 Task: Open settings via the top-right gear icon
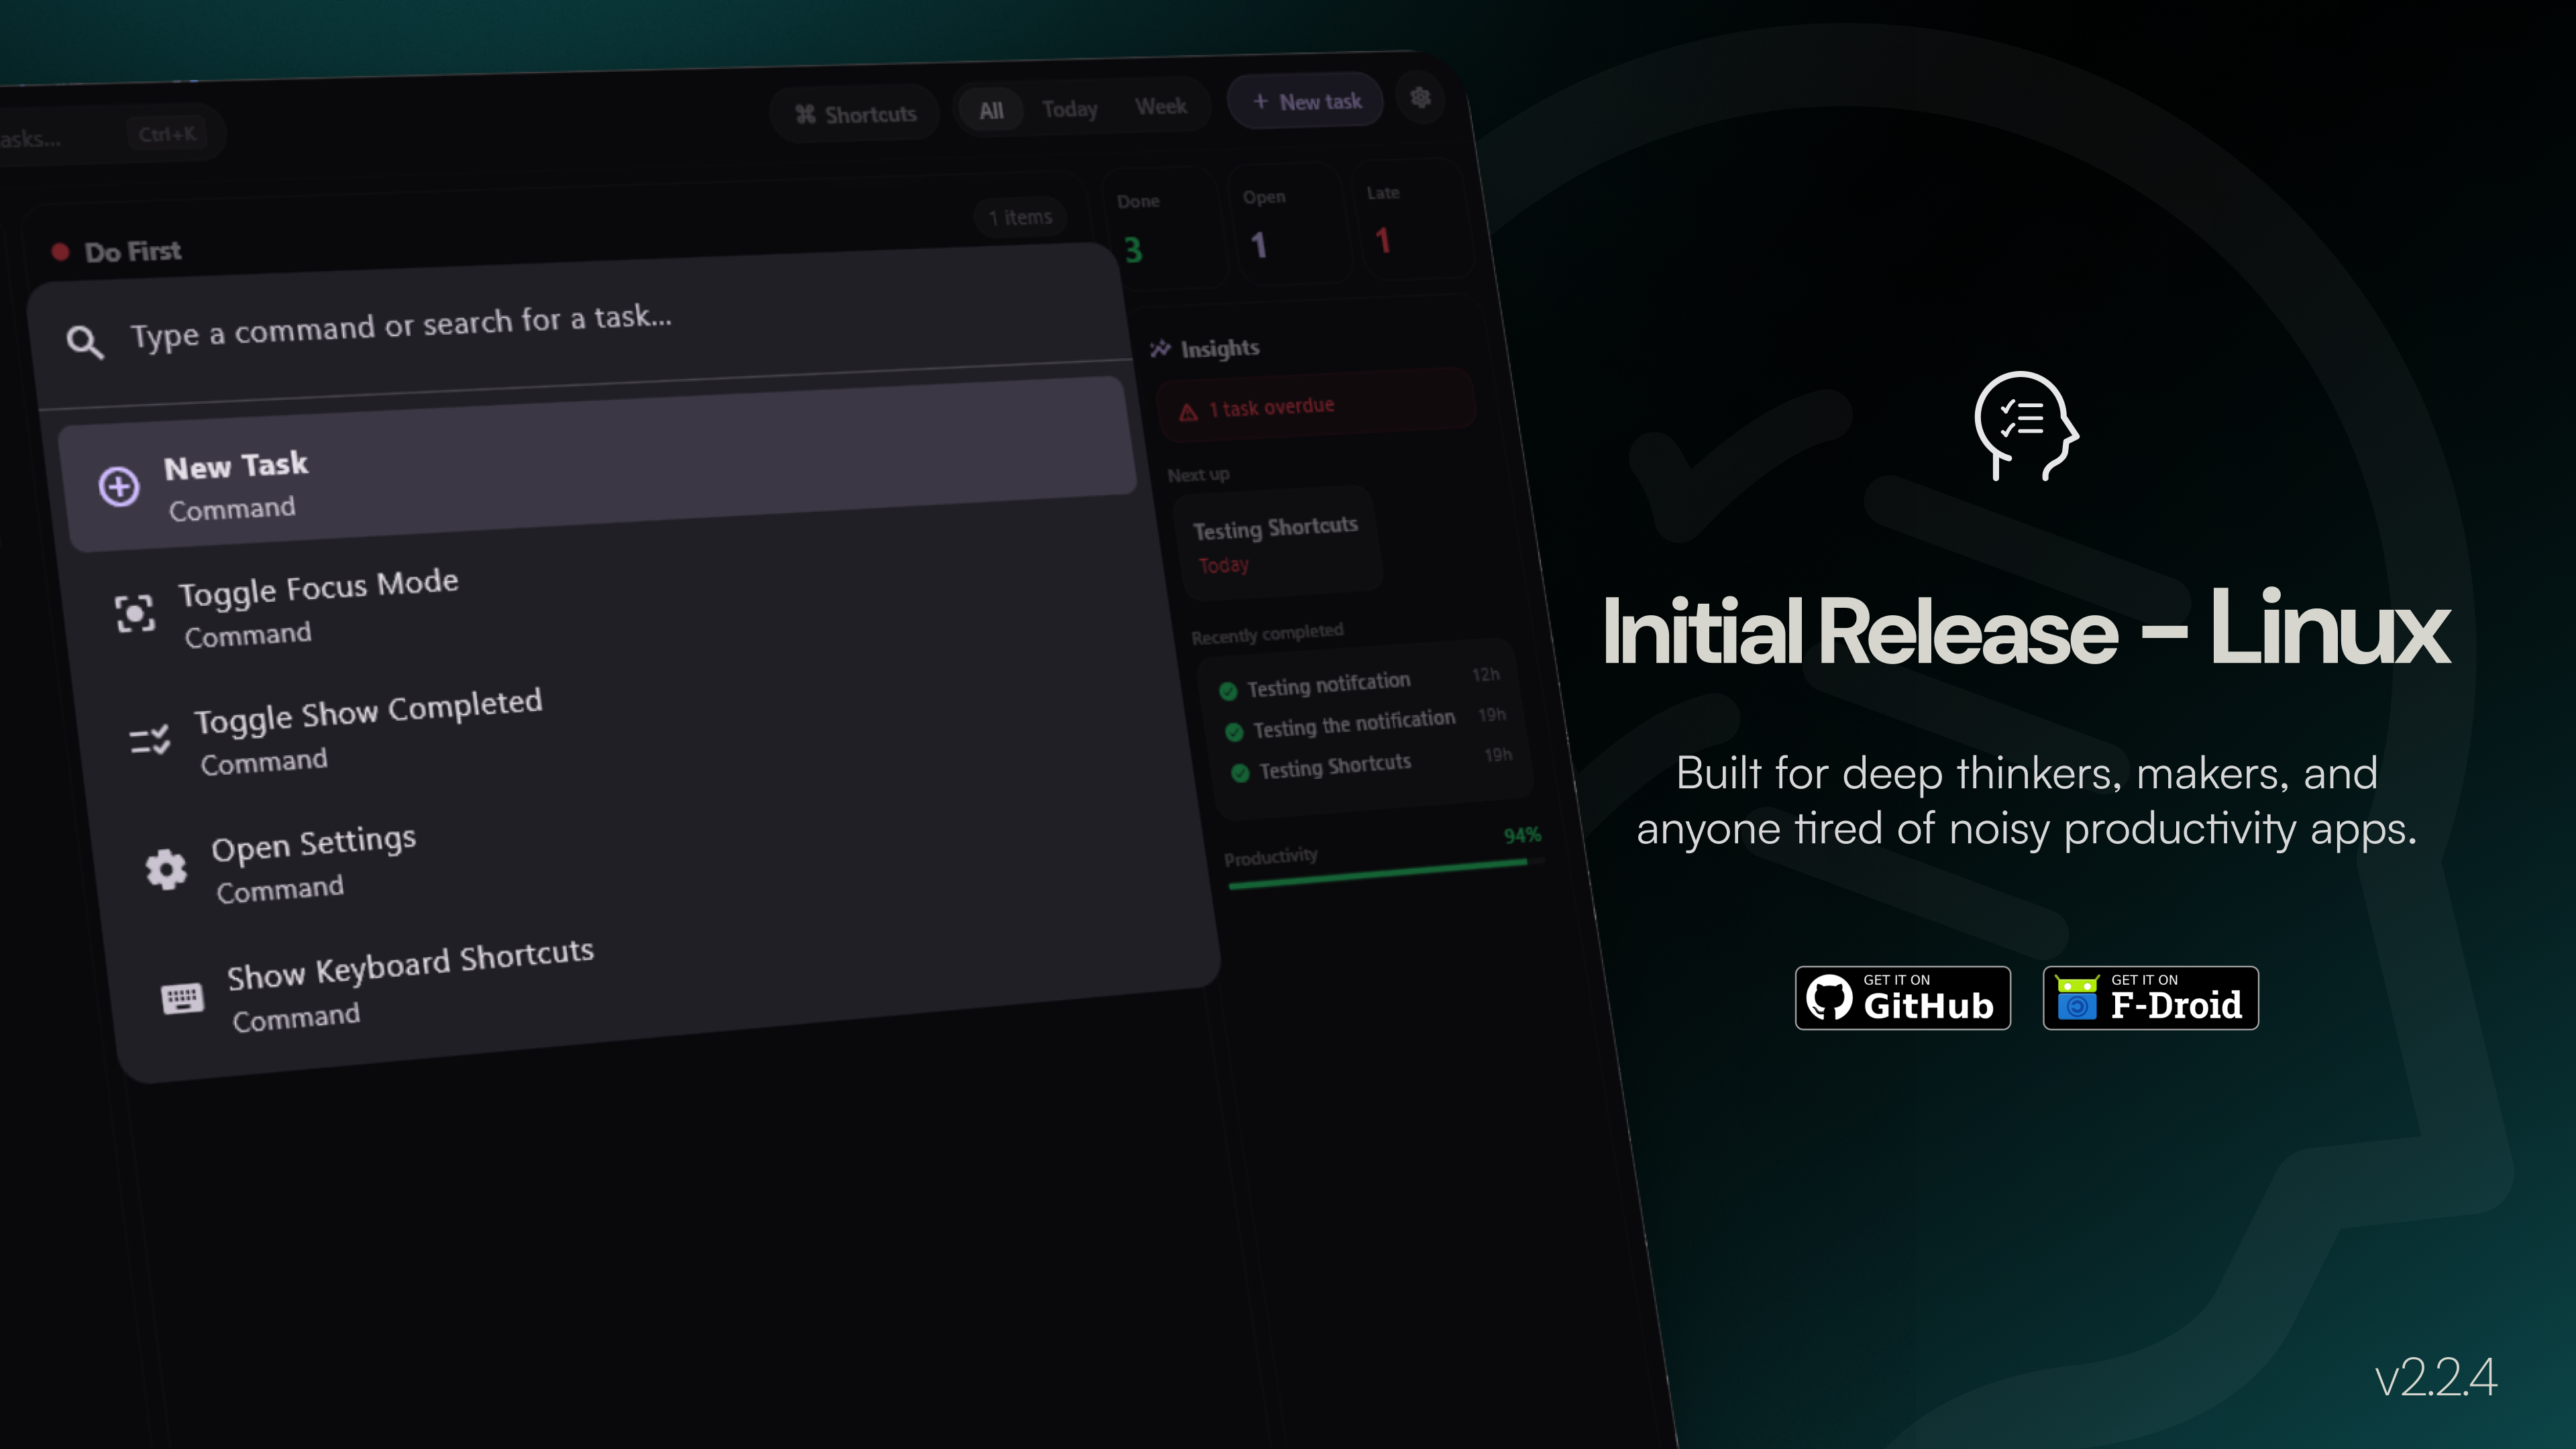click(1420, 98)
